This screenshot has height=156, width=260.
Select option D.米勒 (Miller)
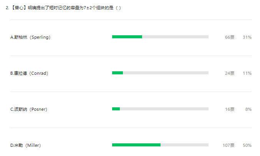[x=25, y=145]
